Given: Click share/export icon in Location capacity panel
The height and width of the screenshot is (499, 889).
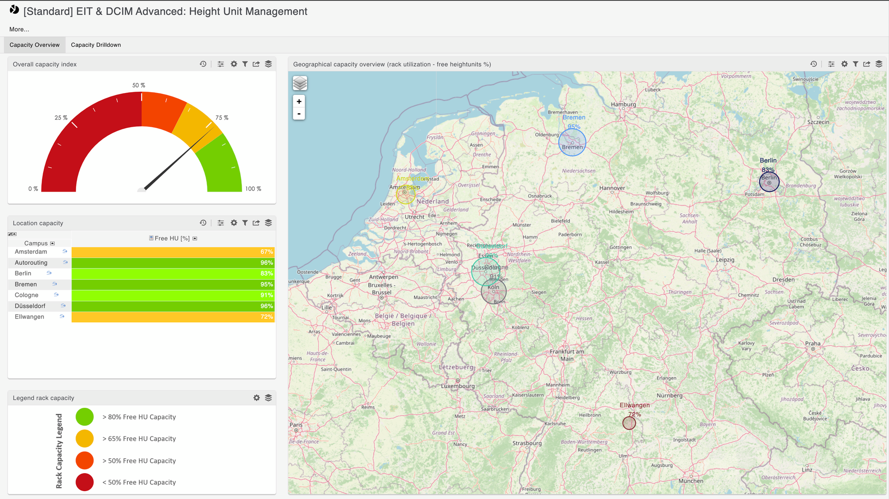Looking at the screenshot, I should pyautogui.click(x=256, y=223).
